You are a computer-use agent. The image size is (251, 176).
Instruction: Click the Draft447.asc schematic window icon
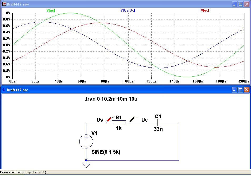pos(4,90)
